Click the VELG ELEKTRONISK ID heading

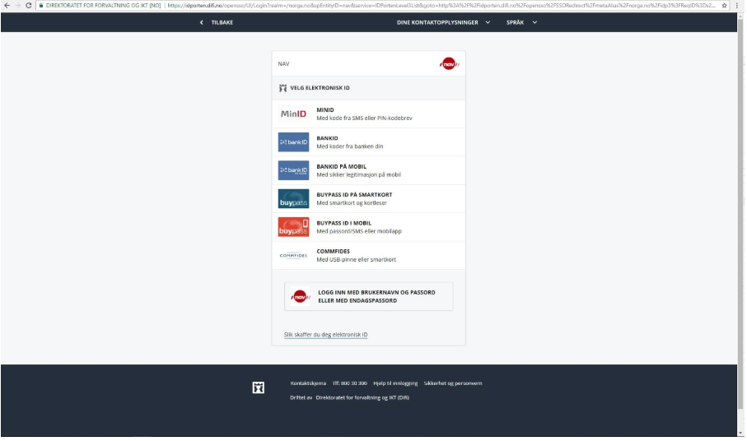[x=320, y=88]
